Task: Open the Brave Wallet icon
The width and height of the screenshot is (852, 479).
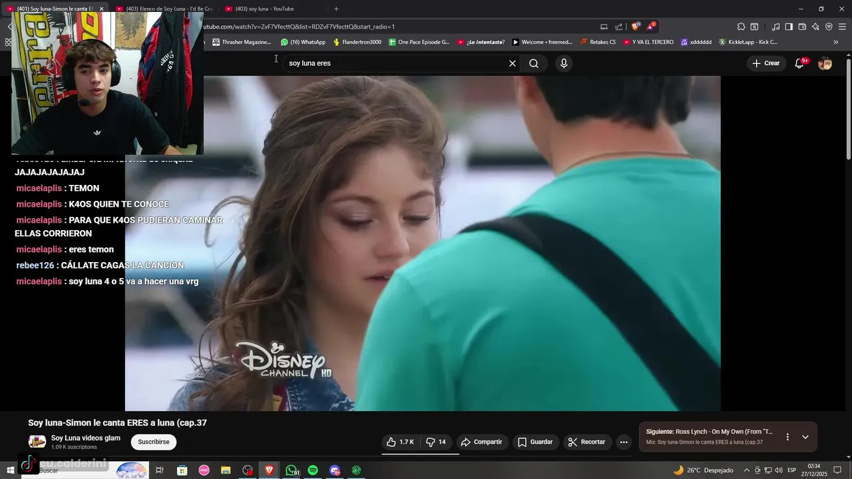Action: tap(802, 27)
